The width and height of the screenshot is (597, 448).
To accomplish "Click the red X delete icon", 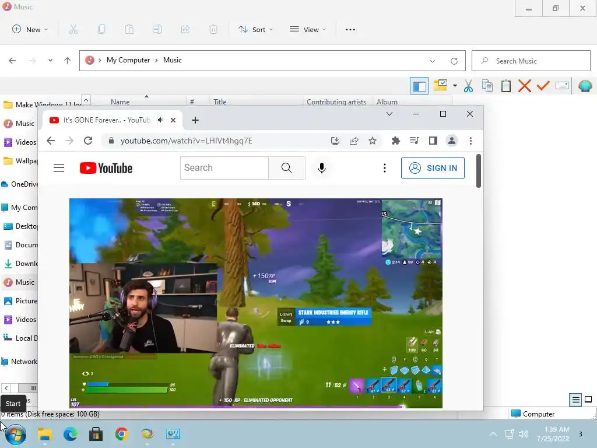I will 525,86.
